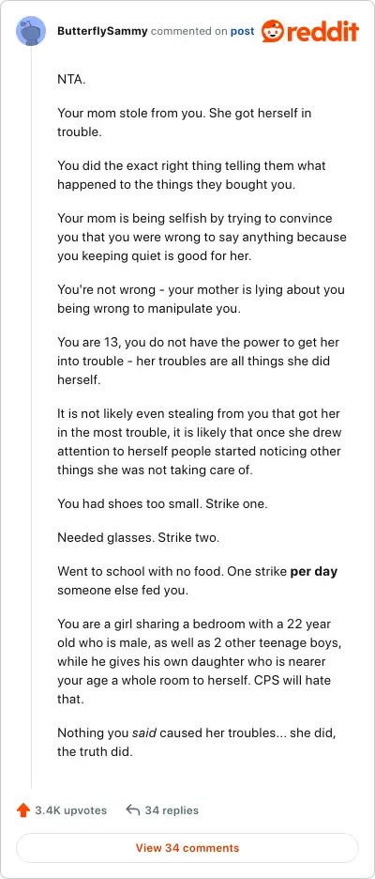Open the blue "post" link
This screenshot has width=375, height=879.
[243, 31]
